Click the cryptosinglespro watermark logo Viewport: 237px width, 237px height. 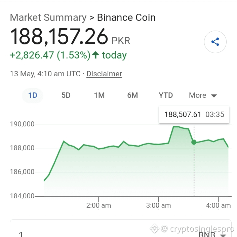tap(155, 228)
